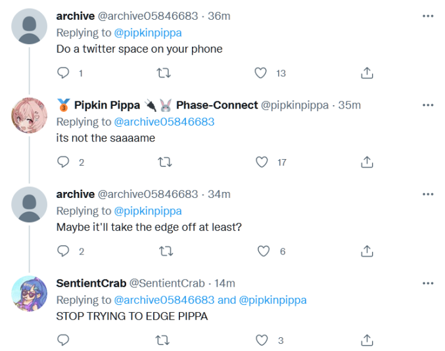
Task: Like 'Maybe it'll take the edge off' tweet
Action: coord(264,251)
